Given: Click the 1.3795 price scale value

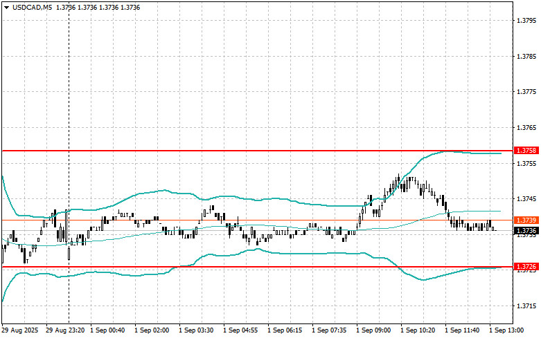Looking at the screenshot, I should (x=526, y=20).
